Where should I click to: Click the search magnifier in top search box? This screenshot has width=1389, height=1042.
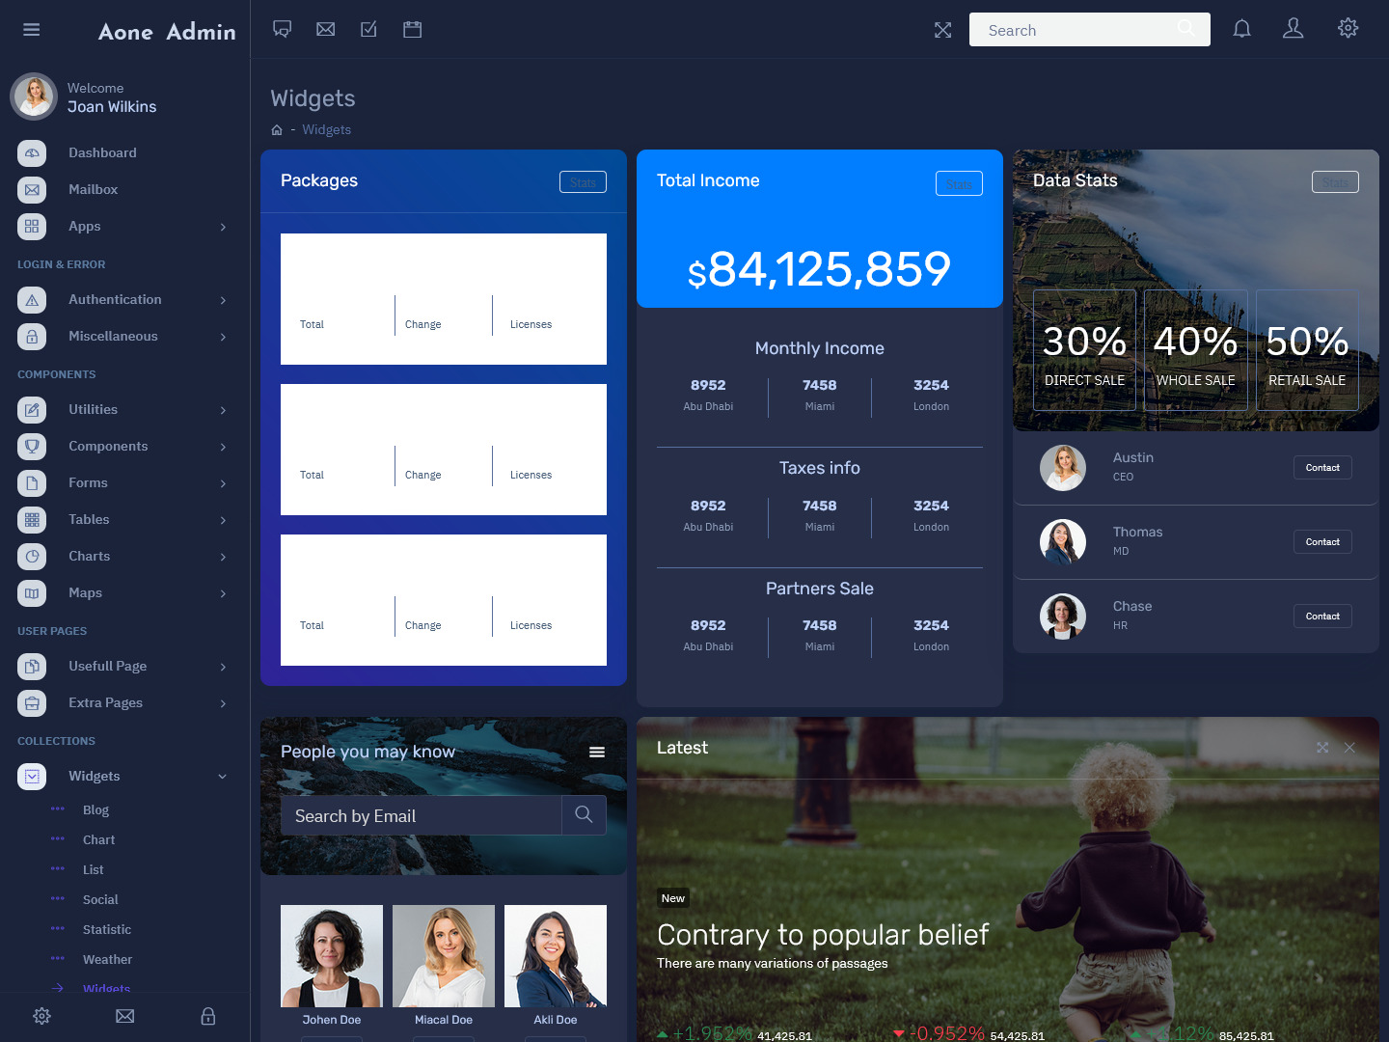point(1185,28)
